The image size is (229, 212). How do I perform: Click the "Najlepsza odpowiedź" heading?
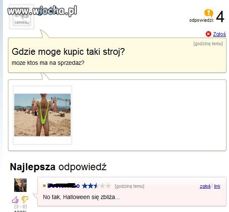tap(58, 167)
